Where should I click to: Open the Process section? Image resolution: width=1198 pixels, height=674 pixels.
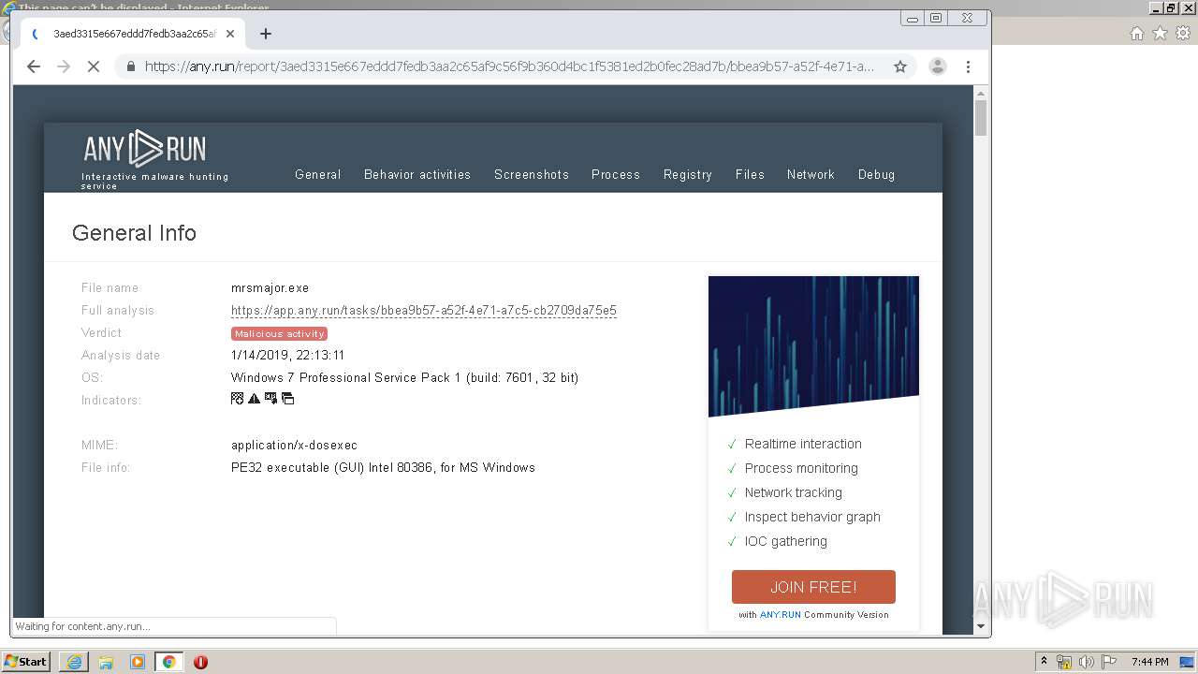616,174
